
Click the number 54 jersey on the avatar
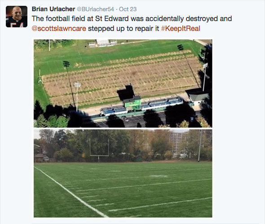[16, 24]
